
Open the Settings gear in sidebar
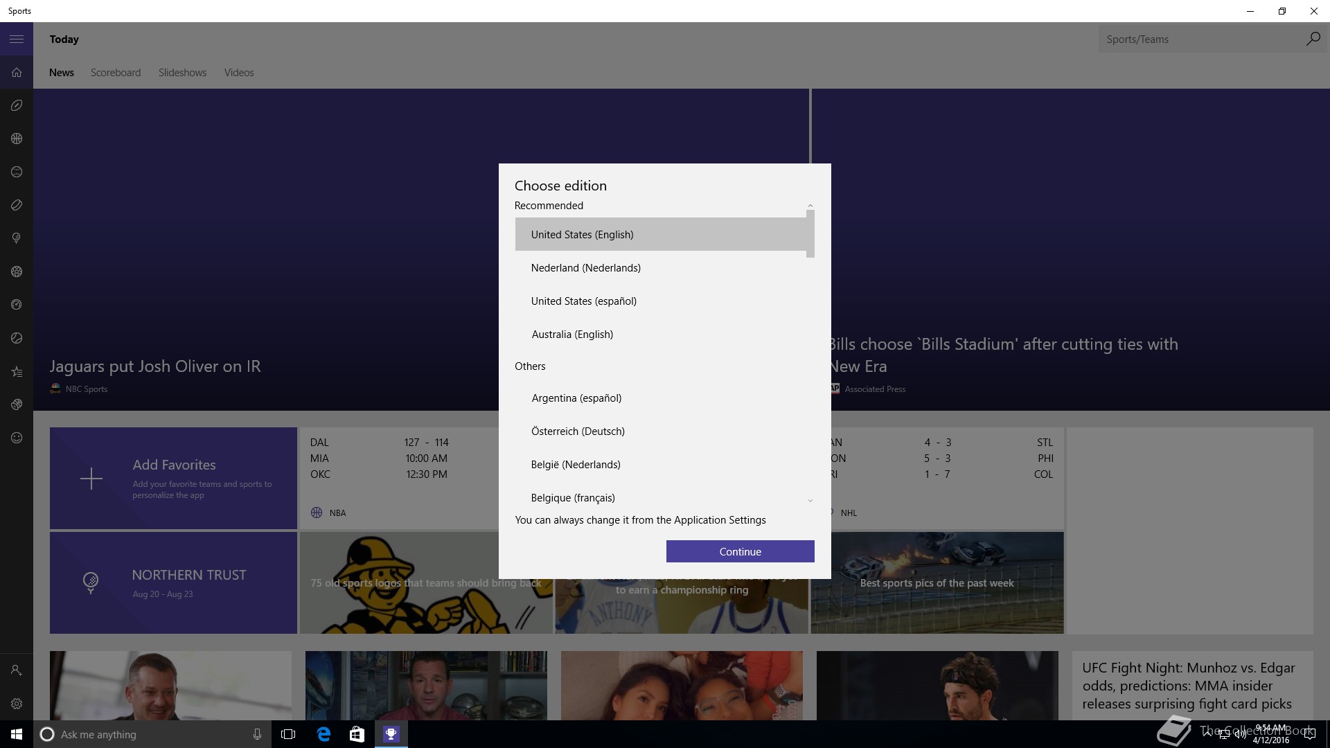(x=17, y=704)
